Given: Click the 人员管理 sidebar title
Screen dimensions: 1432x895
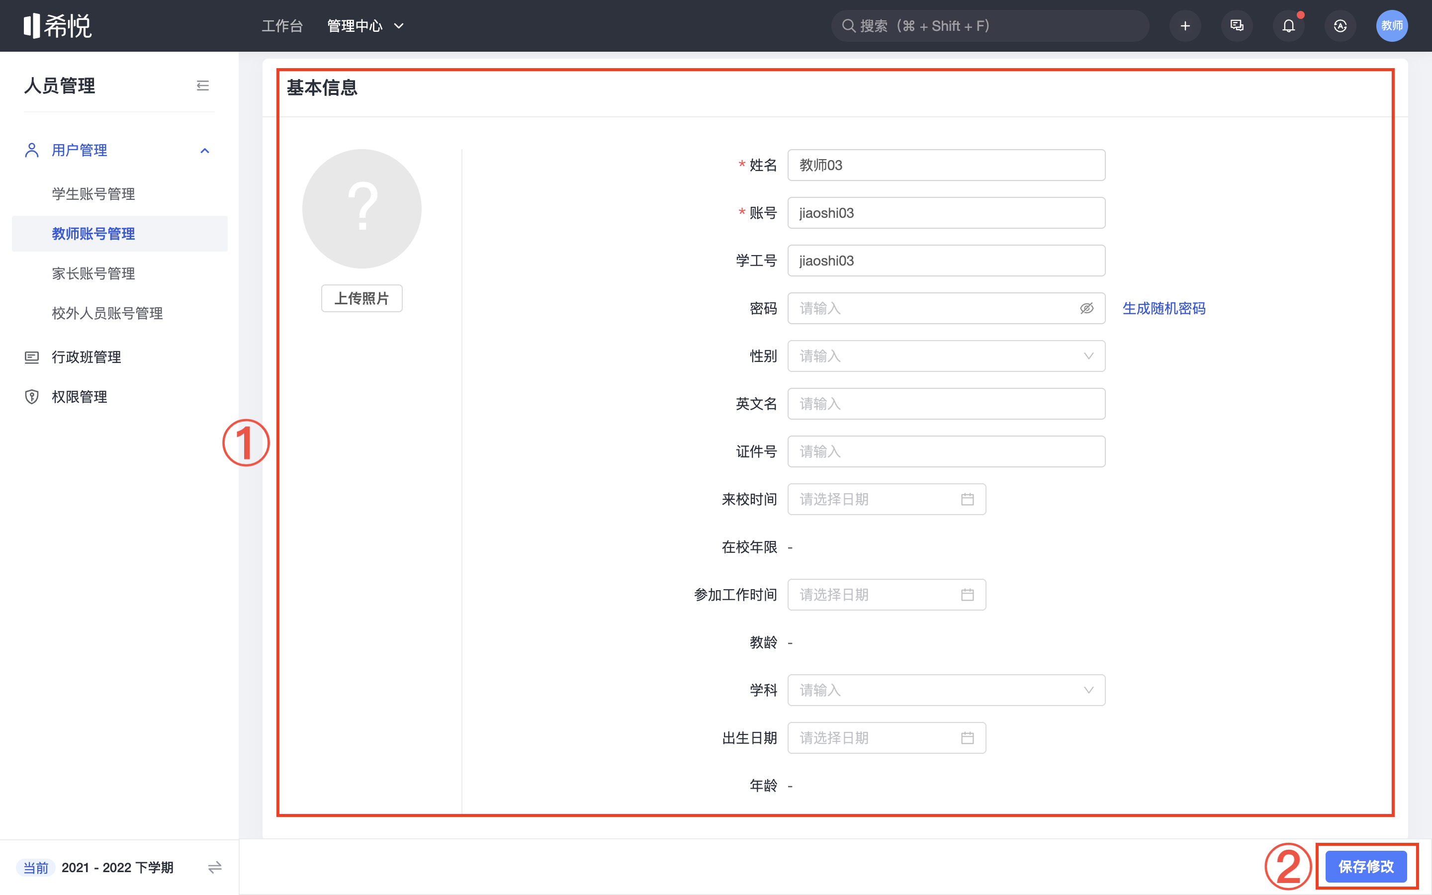Looking at the screenshot, I should click(x=60, y=86).
